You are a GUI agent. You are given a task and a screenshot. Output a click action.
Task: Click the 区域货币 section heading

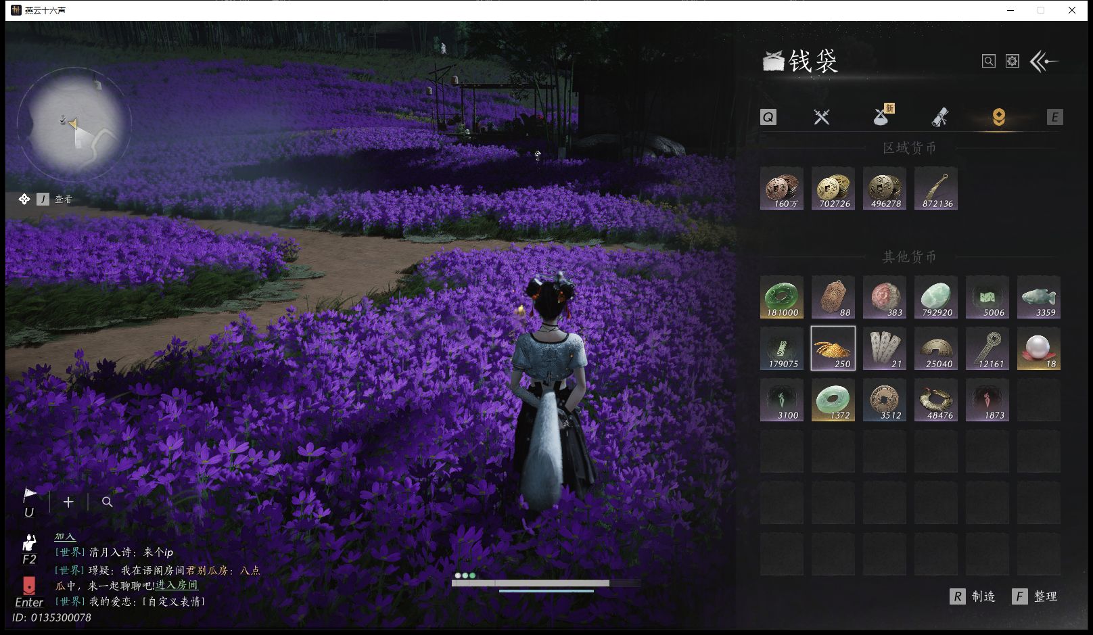910,148
